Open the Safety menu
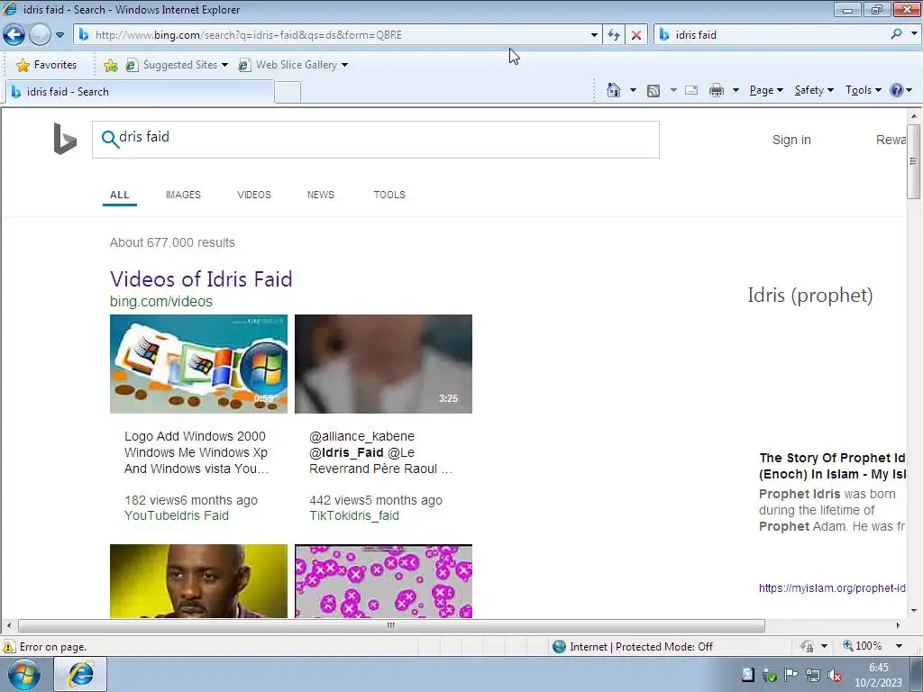Viewport: 923px width, 692px height. pos(814,90)
